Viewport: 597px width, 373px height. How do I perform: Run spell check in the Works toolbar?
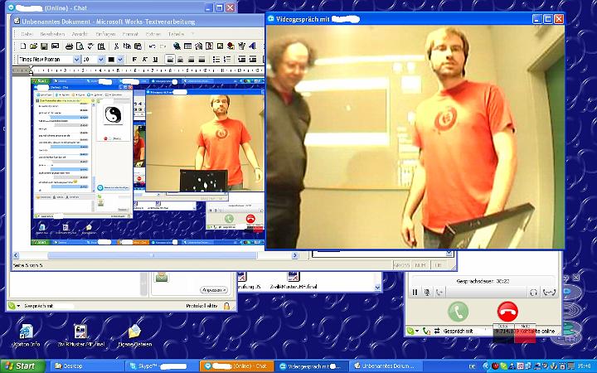click(90, 46)
